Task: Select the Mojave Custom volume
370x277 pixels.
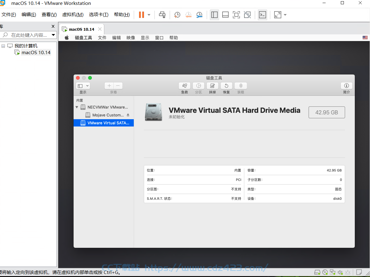Action: point(105,115)
